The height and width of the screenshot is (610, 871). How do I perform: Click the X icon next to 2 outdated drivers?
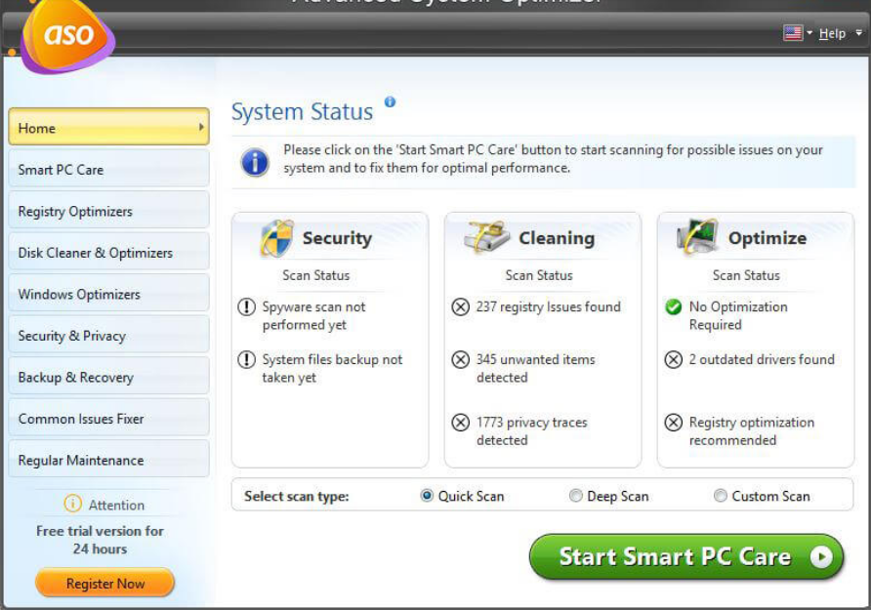(673, 360)
